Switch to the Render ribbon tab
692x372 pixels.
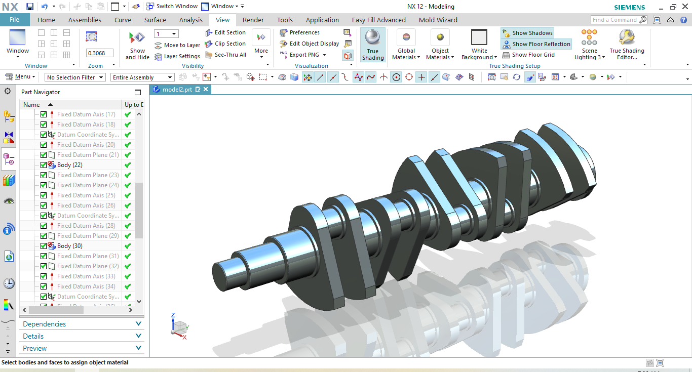[x=253, y=20]
